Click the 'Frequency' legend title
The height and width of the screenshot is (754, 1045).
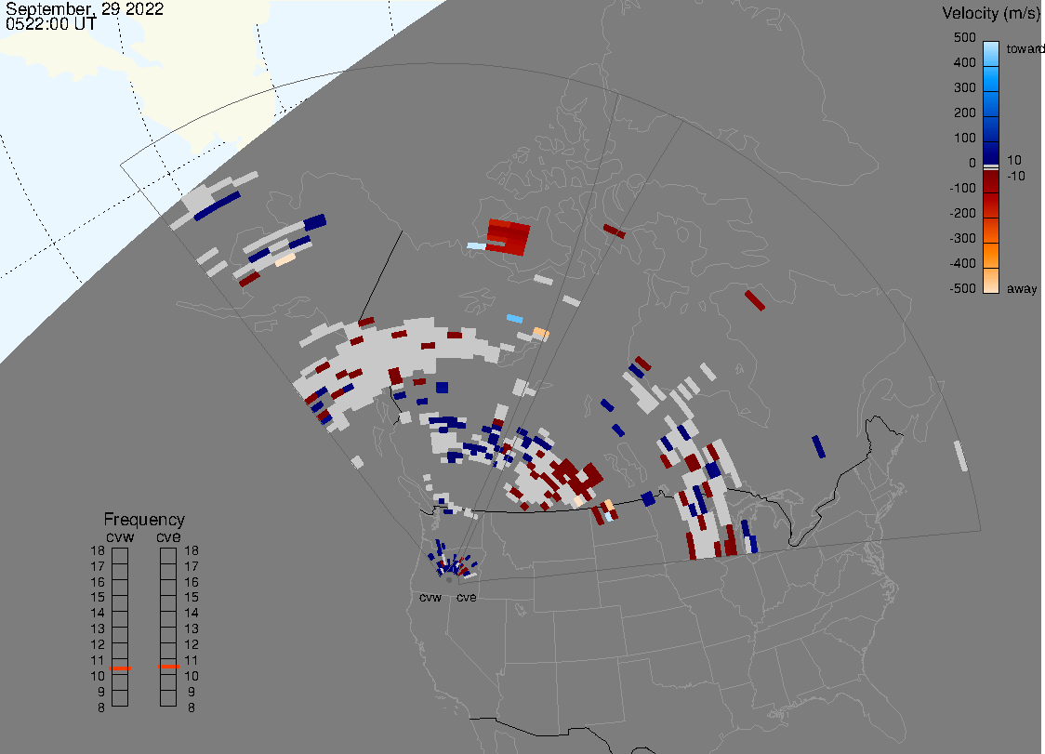tap(144, 520)
